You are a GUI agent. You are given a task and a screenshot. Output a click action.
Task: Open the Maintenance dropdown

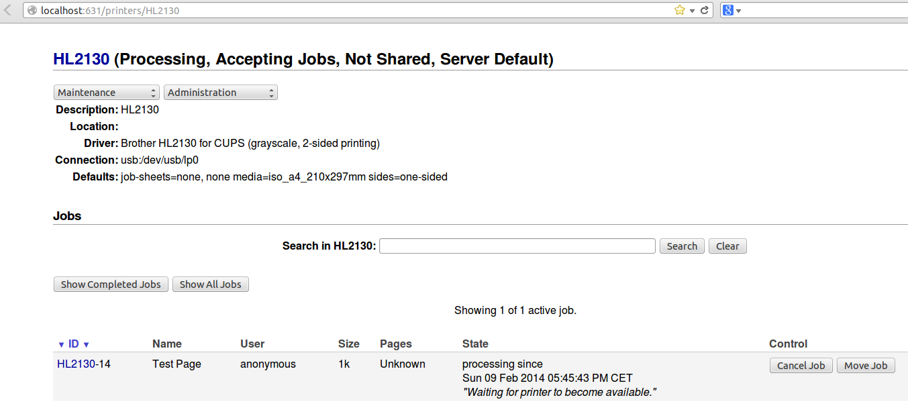coord(106,93)
